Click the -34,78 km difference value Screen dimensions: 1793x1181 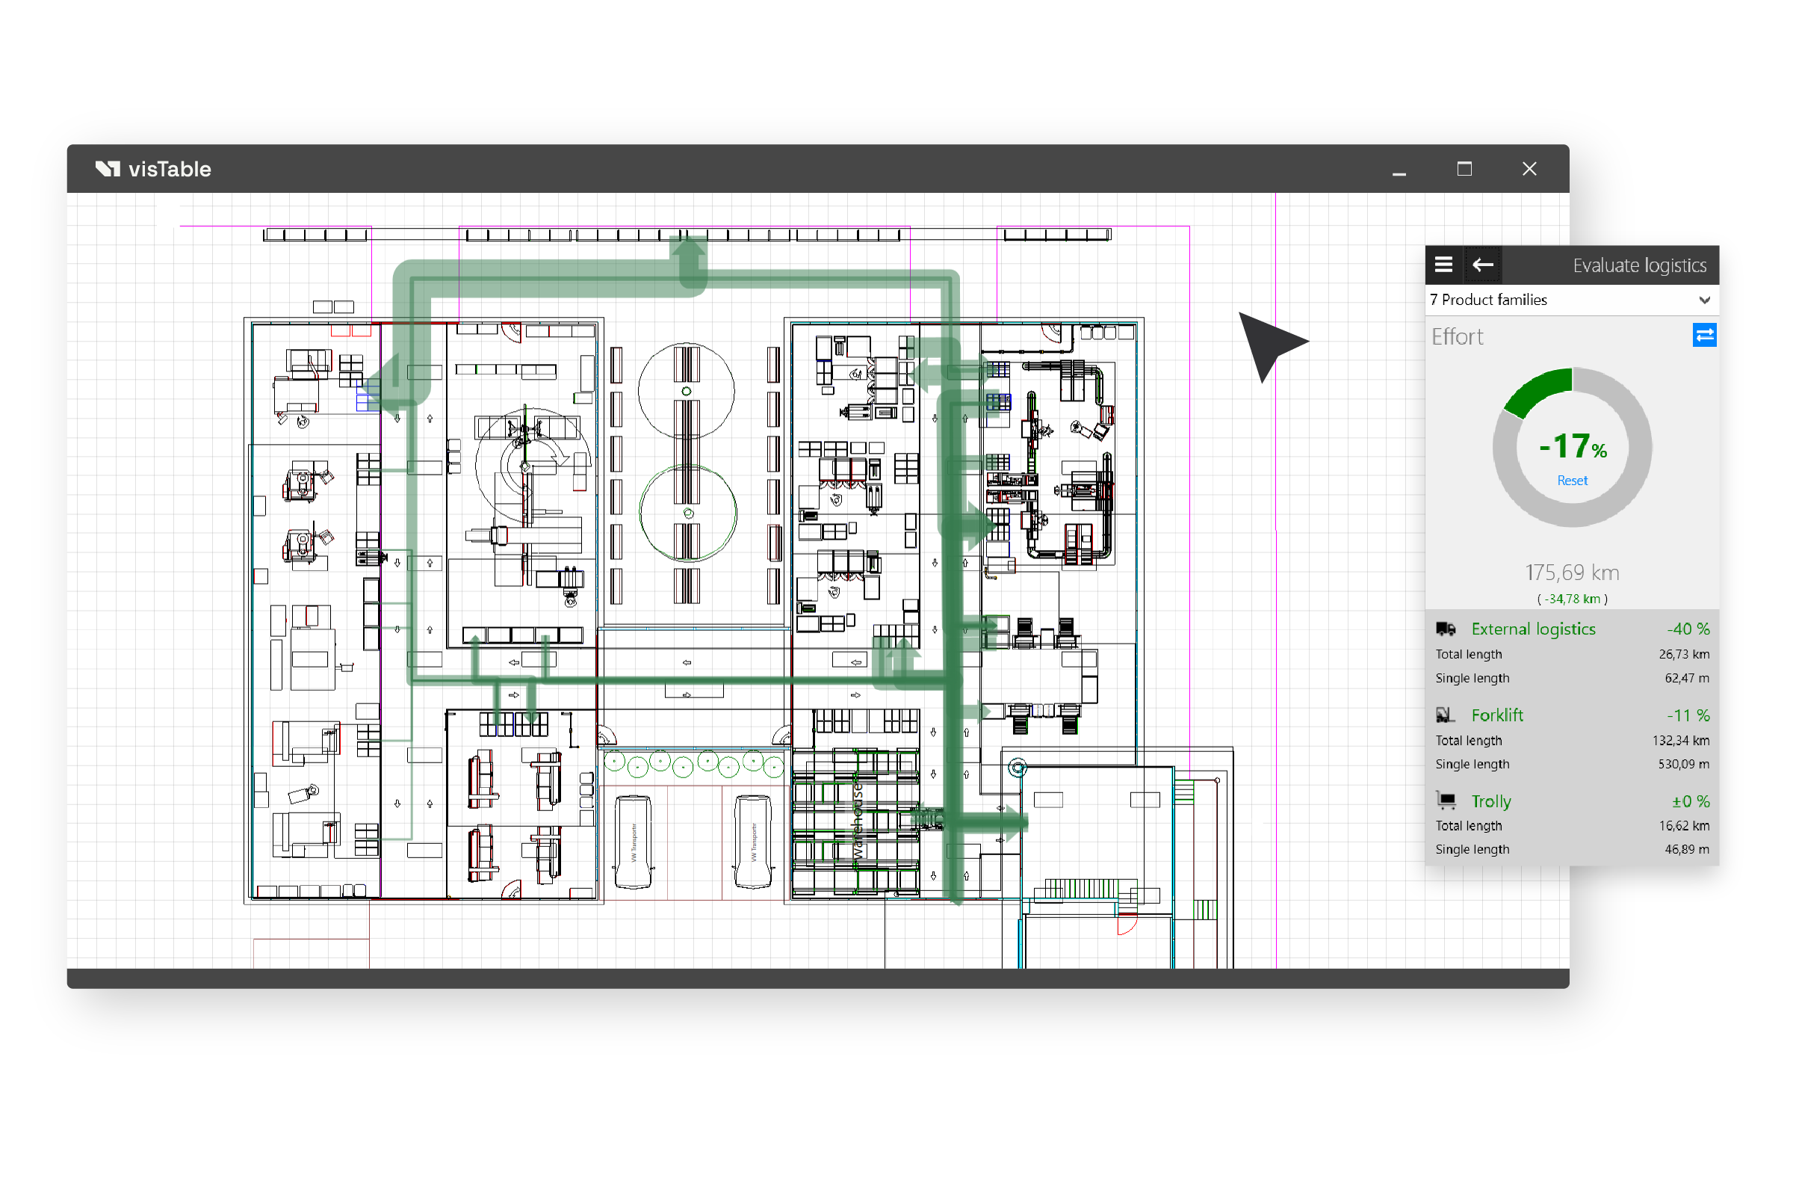coord(1572,599)
